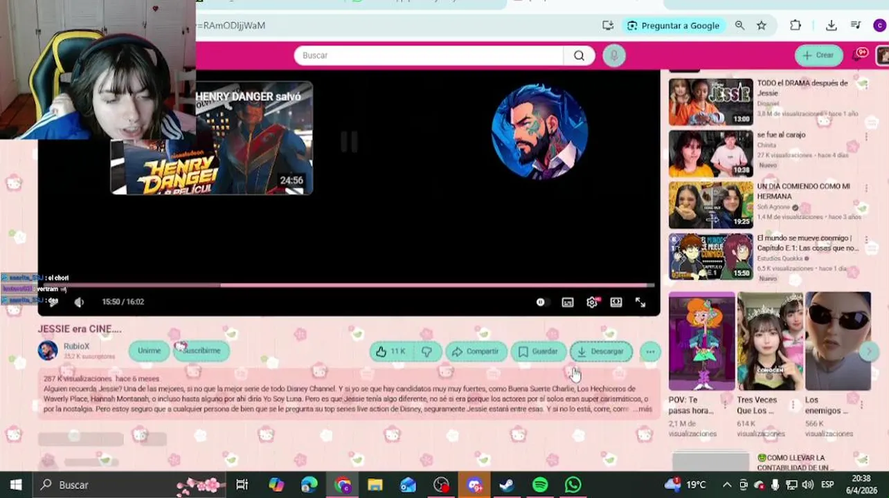Click the Compartir button
Viewport: 889px width, 498px height.
pyautogui.click(x=476, y=351)
